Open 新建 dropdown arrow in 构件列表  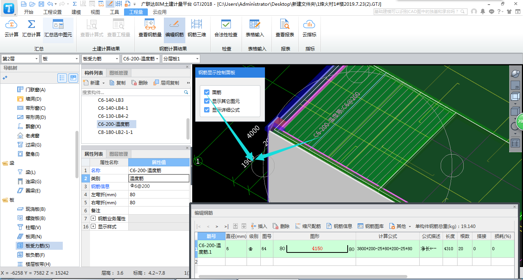(x=104, y=83)
